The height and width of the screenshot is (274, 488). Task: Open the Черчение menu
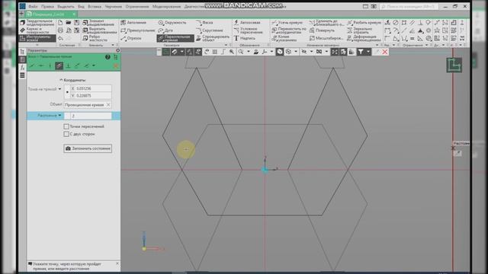[114, 7]
